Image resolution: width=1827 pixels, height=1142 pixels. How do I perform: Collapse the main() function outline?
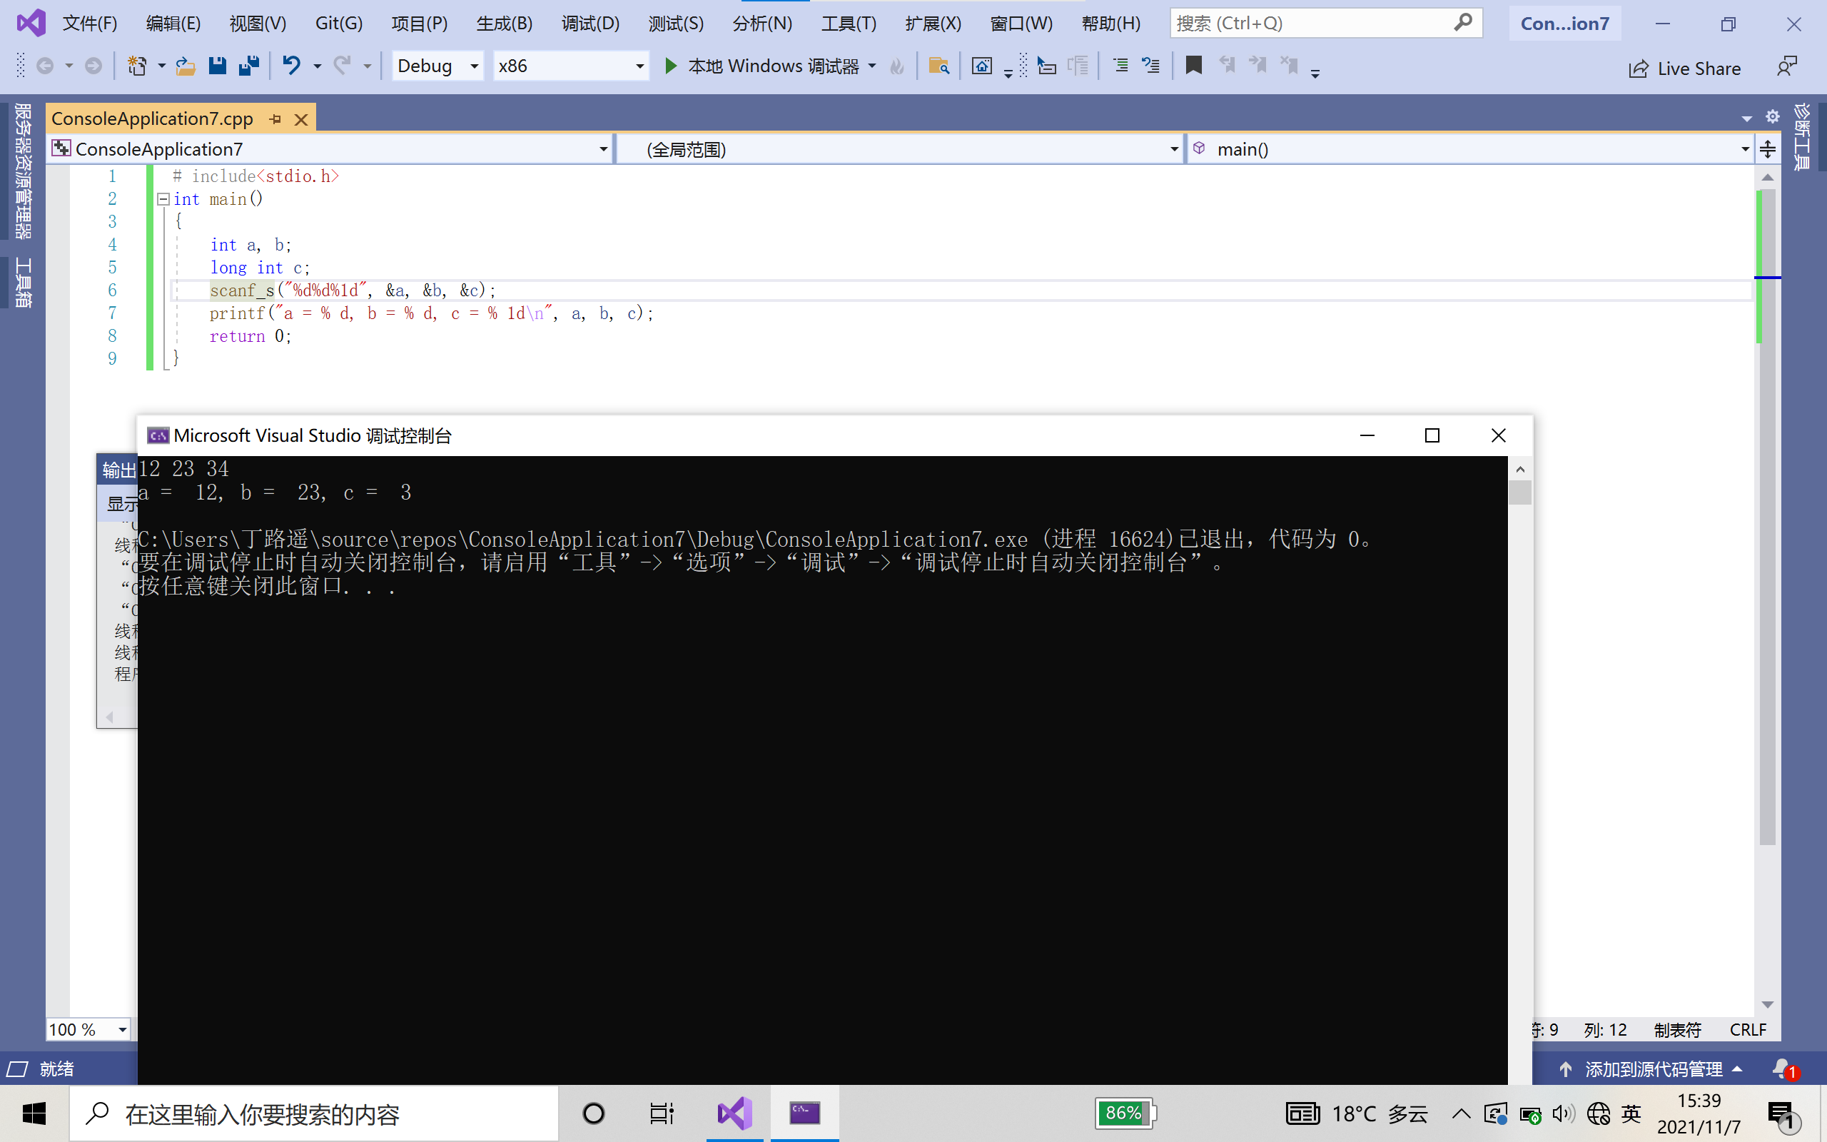click(x=163, y=199)
